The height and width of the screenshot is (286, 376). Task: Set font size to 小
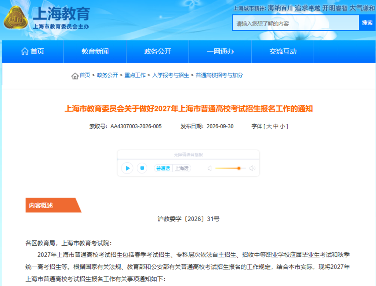(x=282, y=126)
